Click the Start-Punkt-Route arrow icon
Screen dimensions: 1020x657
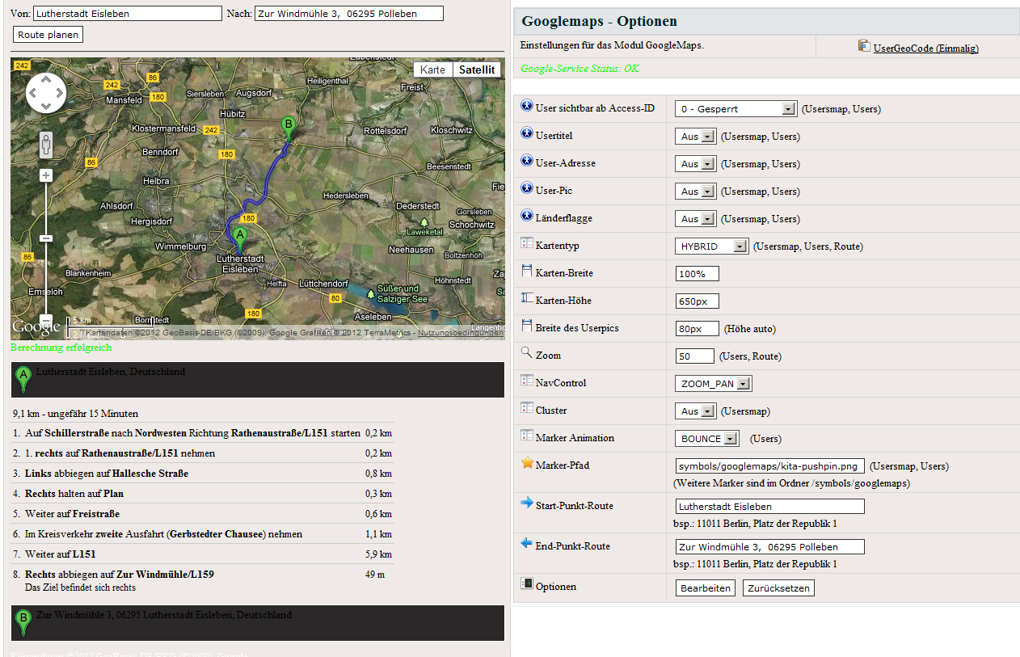[527, 503]
